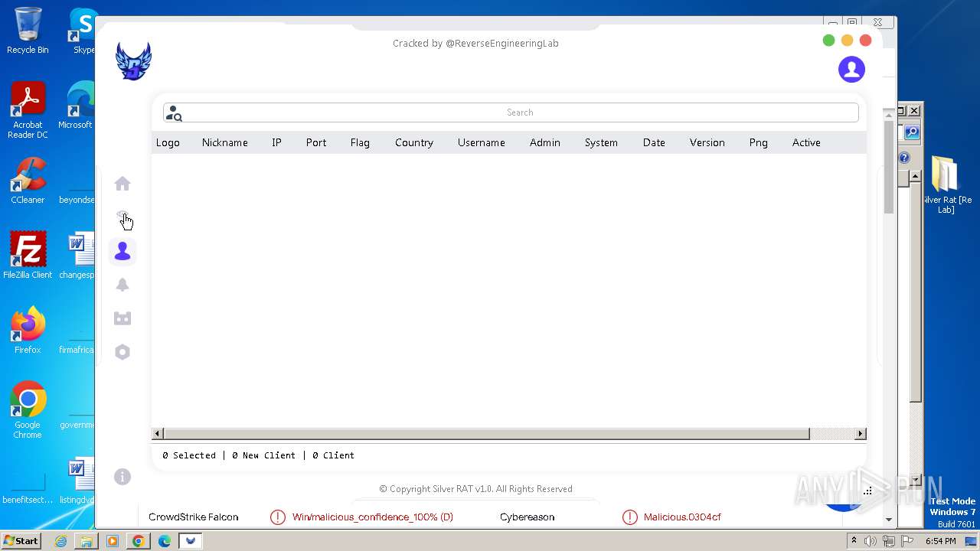Click the browser page vertical scrollbar thumb
This screenshot has height=551, width=980.
pos(888,167)
